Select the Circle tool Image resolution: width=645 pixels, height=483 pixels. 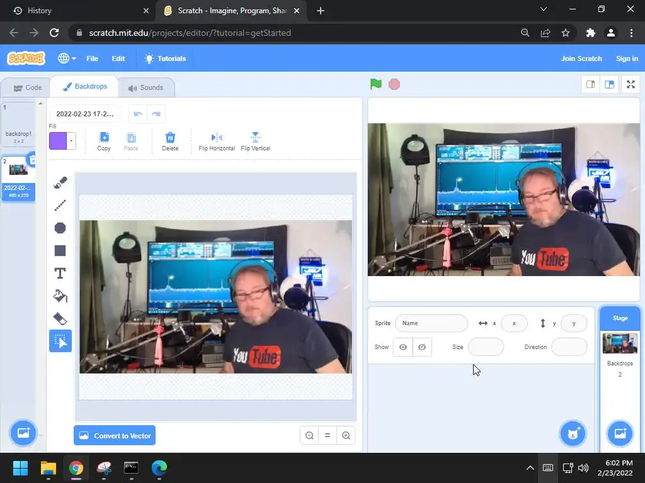click(x=60, y=228)
